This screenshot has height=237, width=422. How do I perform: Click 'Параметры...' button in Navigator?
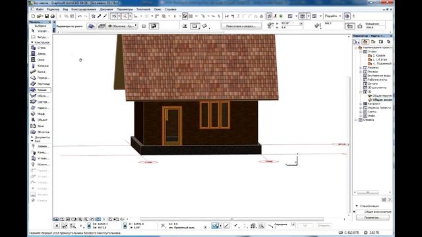pyautogui.click(x=373, y=217)
